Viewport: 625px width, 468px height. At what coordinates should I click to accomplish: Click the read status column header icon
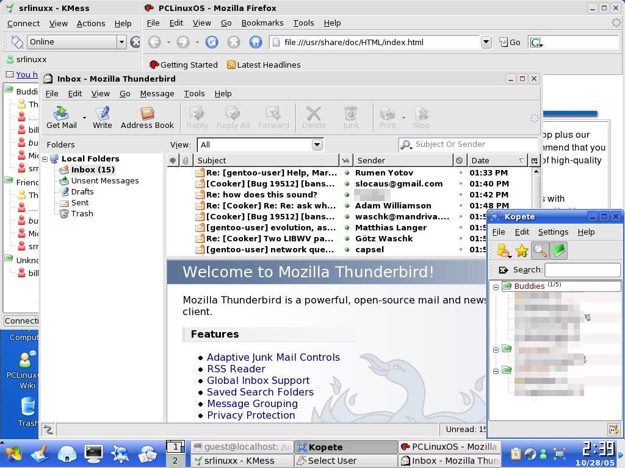coord(345,161)
